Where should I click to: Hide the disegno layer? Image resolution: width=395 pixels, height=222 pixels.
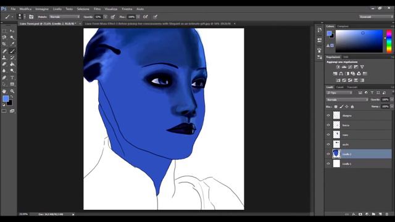click(x=328, y=115)
